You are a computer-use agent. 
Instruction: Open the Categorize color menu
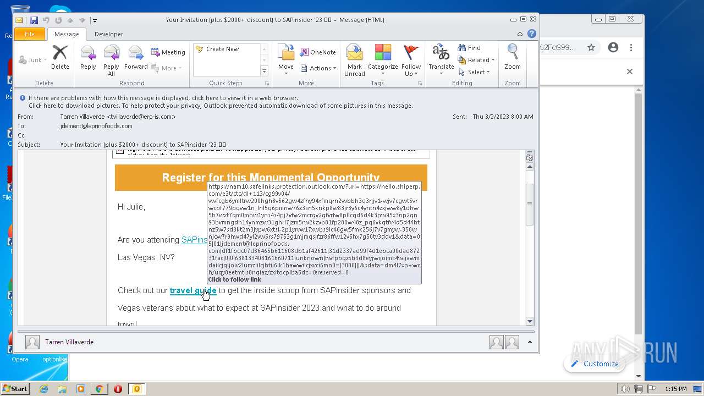coord(383,60)
